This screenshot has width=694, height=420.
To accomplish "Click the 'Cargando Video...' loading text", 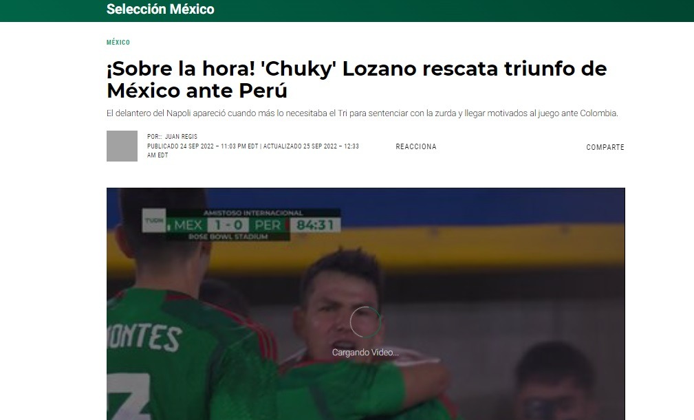I will pyautogui.click(x=365, y=353).
